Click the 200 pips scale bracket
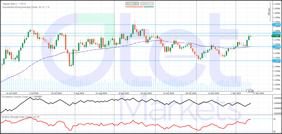282x134 pixels. 269,12
